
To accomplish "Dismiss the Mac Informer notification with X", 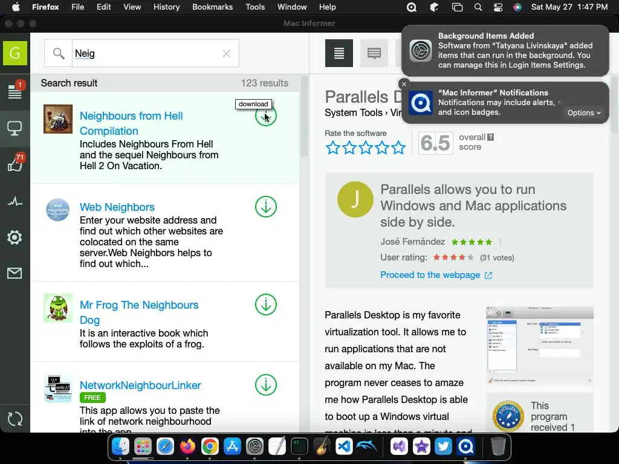I will pos(404,84).
